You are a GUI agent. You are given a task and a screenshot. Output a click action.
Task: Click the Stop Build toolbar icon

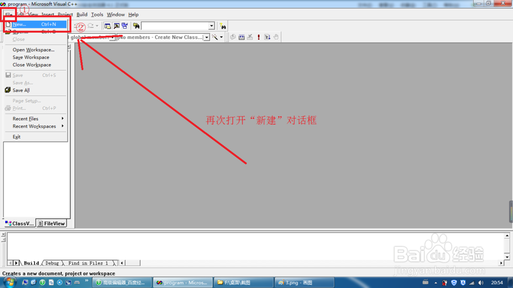point(250,37)
